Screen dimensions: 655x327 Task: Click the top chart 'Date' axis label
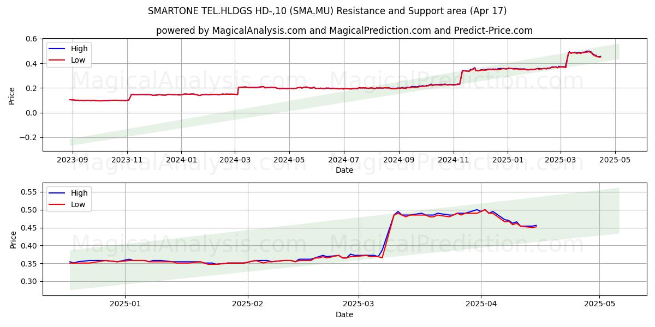point(344,170)
